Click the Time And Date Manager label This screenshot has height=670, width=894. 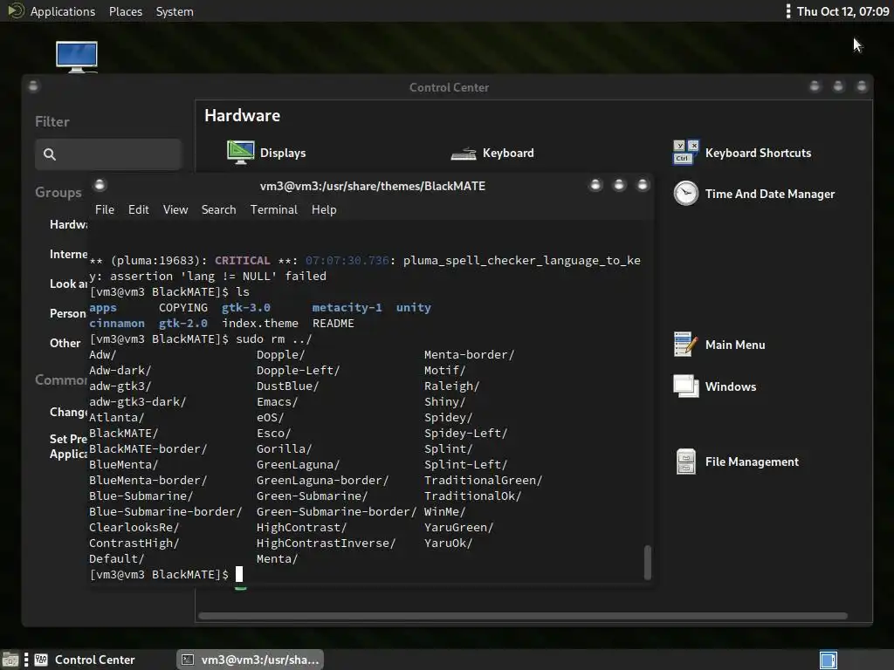pos(770,194)
